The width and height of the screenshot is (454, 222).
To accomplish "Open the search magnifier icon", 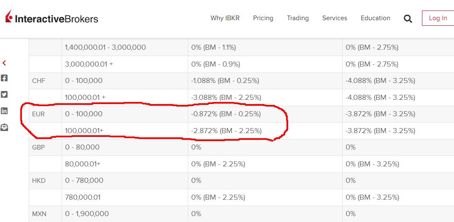I will [x=408, y=19].
